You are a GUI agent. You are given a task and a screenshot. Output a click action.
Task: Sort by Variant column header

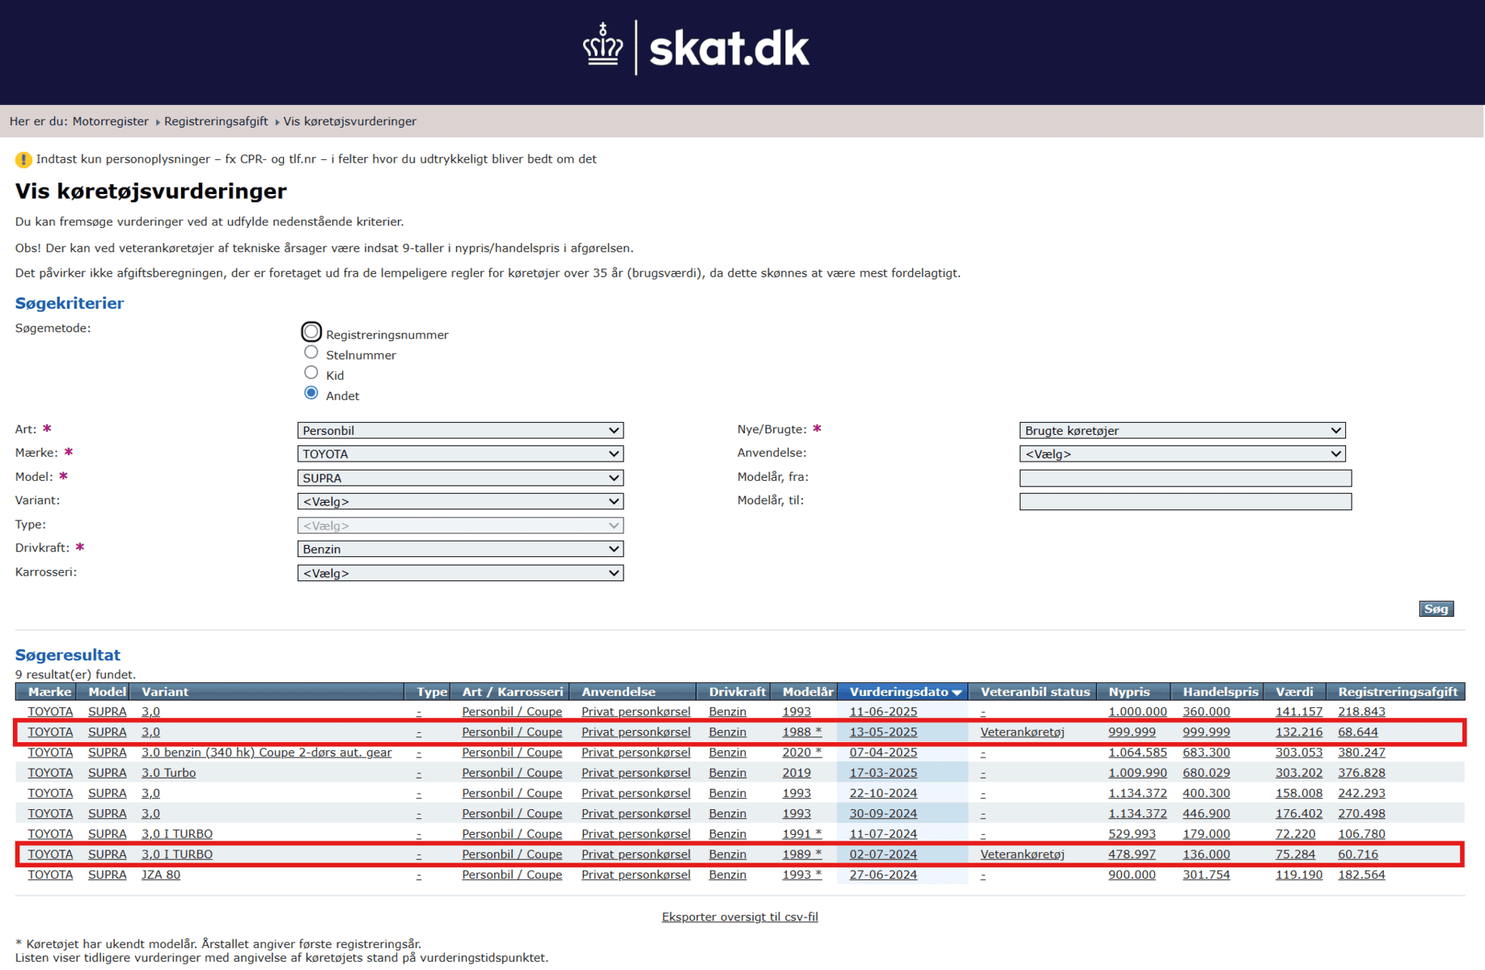[165, 692]
